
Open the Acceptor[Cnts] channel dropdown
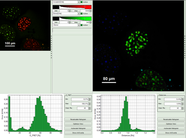[x=79, y=2]
